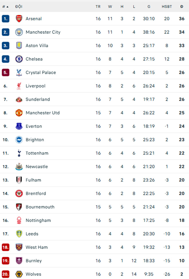Click Sunderland's 19:17 goals cell

[149, 99]
